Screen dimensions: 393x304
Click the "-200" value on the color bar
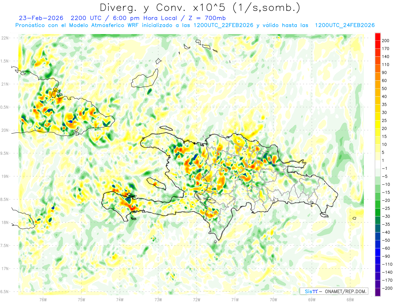(x=386, y=288)
